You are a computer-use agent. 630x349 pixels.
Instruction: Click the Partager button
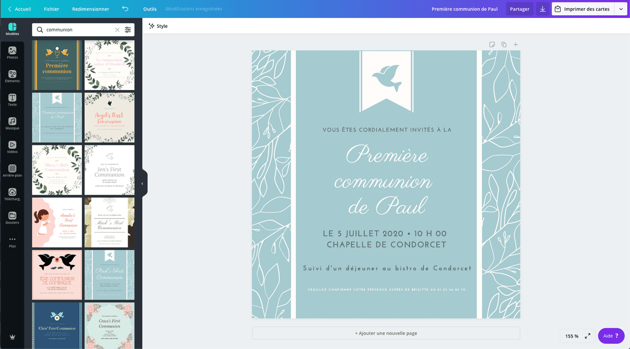(519, 9)
